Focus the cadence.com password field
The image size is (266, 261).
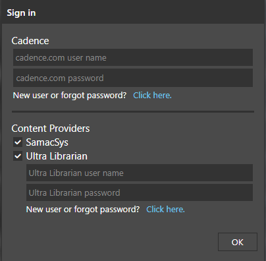pos(133,78)
